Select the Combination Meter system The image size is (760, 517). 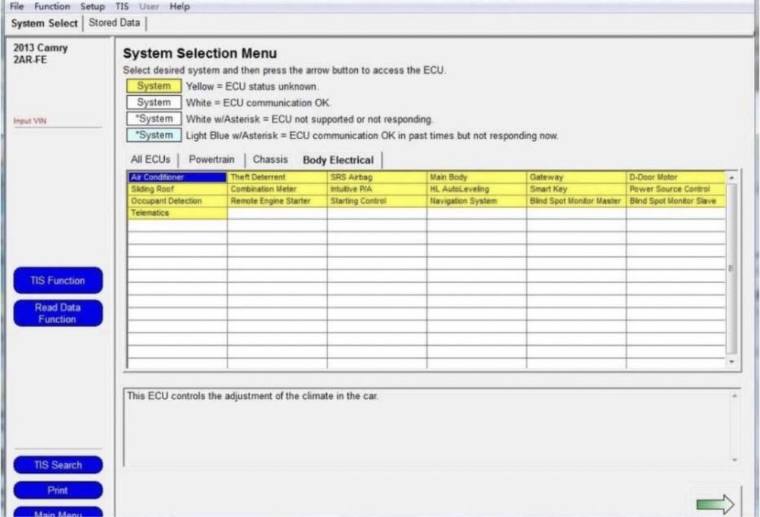click(277, 189)
